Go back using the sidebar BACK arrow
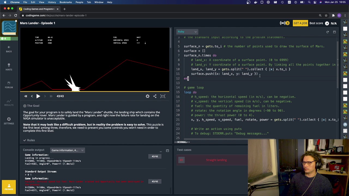 9,49
